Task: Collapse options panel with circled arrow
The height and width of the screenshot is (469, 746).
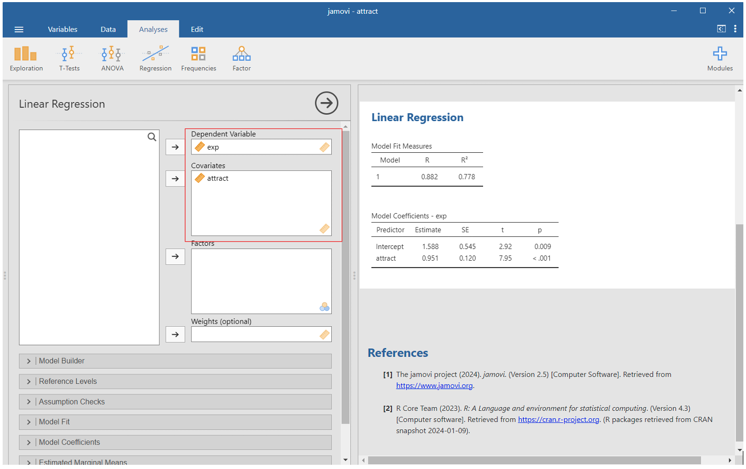Action: 326,103
